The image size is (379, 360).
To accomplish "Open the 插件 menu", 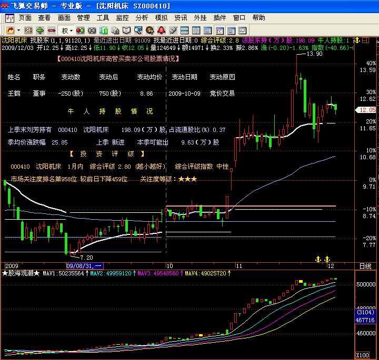I will tap(220, 18).
